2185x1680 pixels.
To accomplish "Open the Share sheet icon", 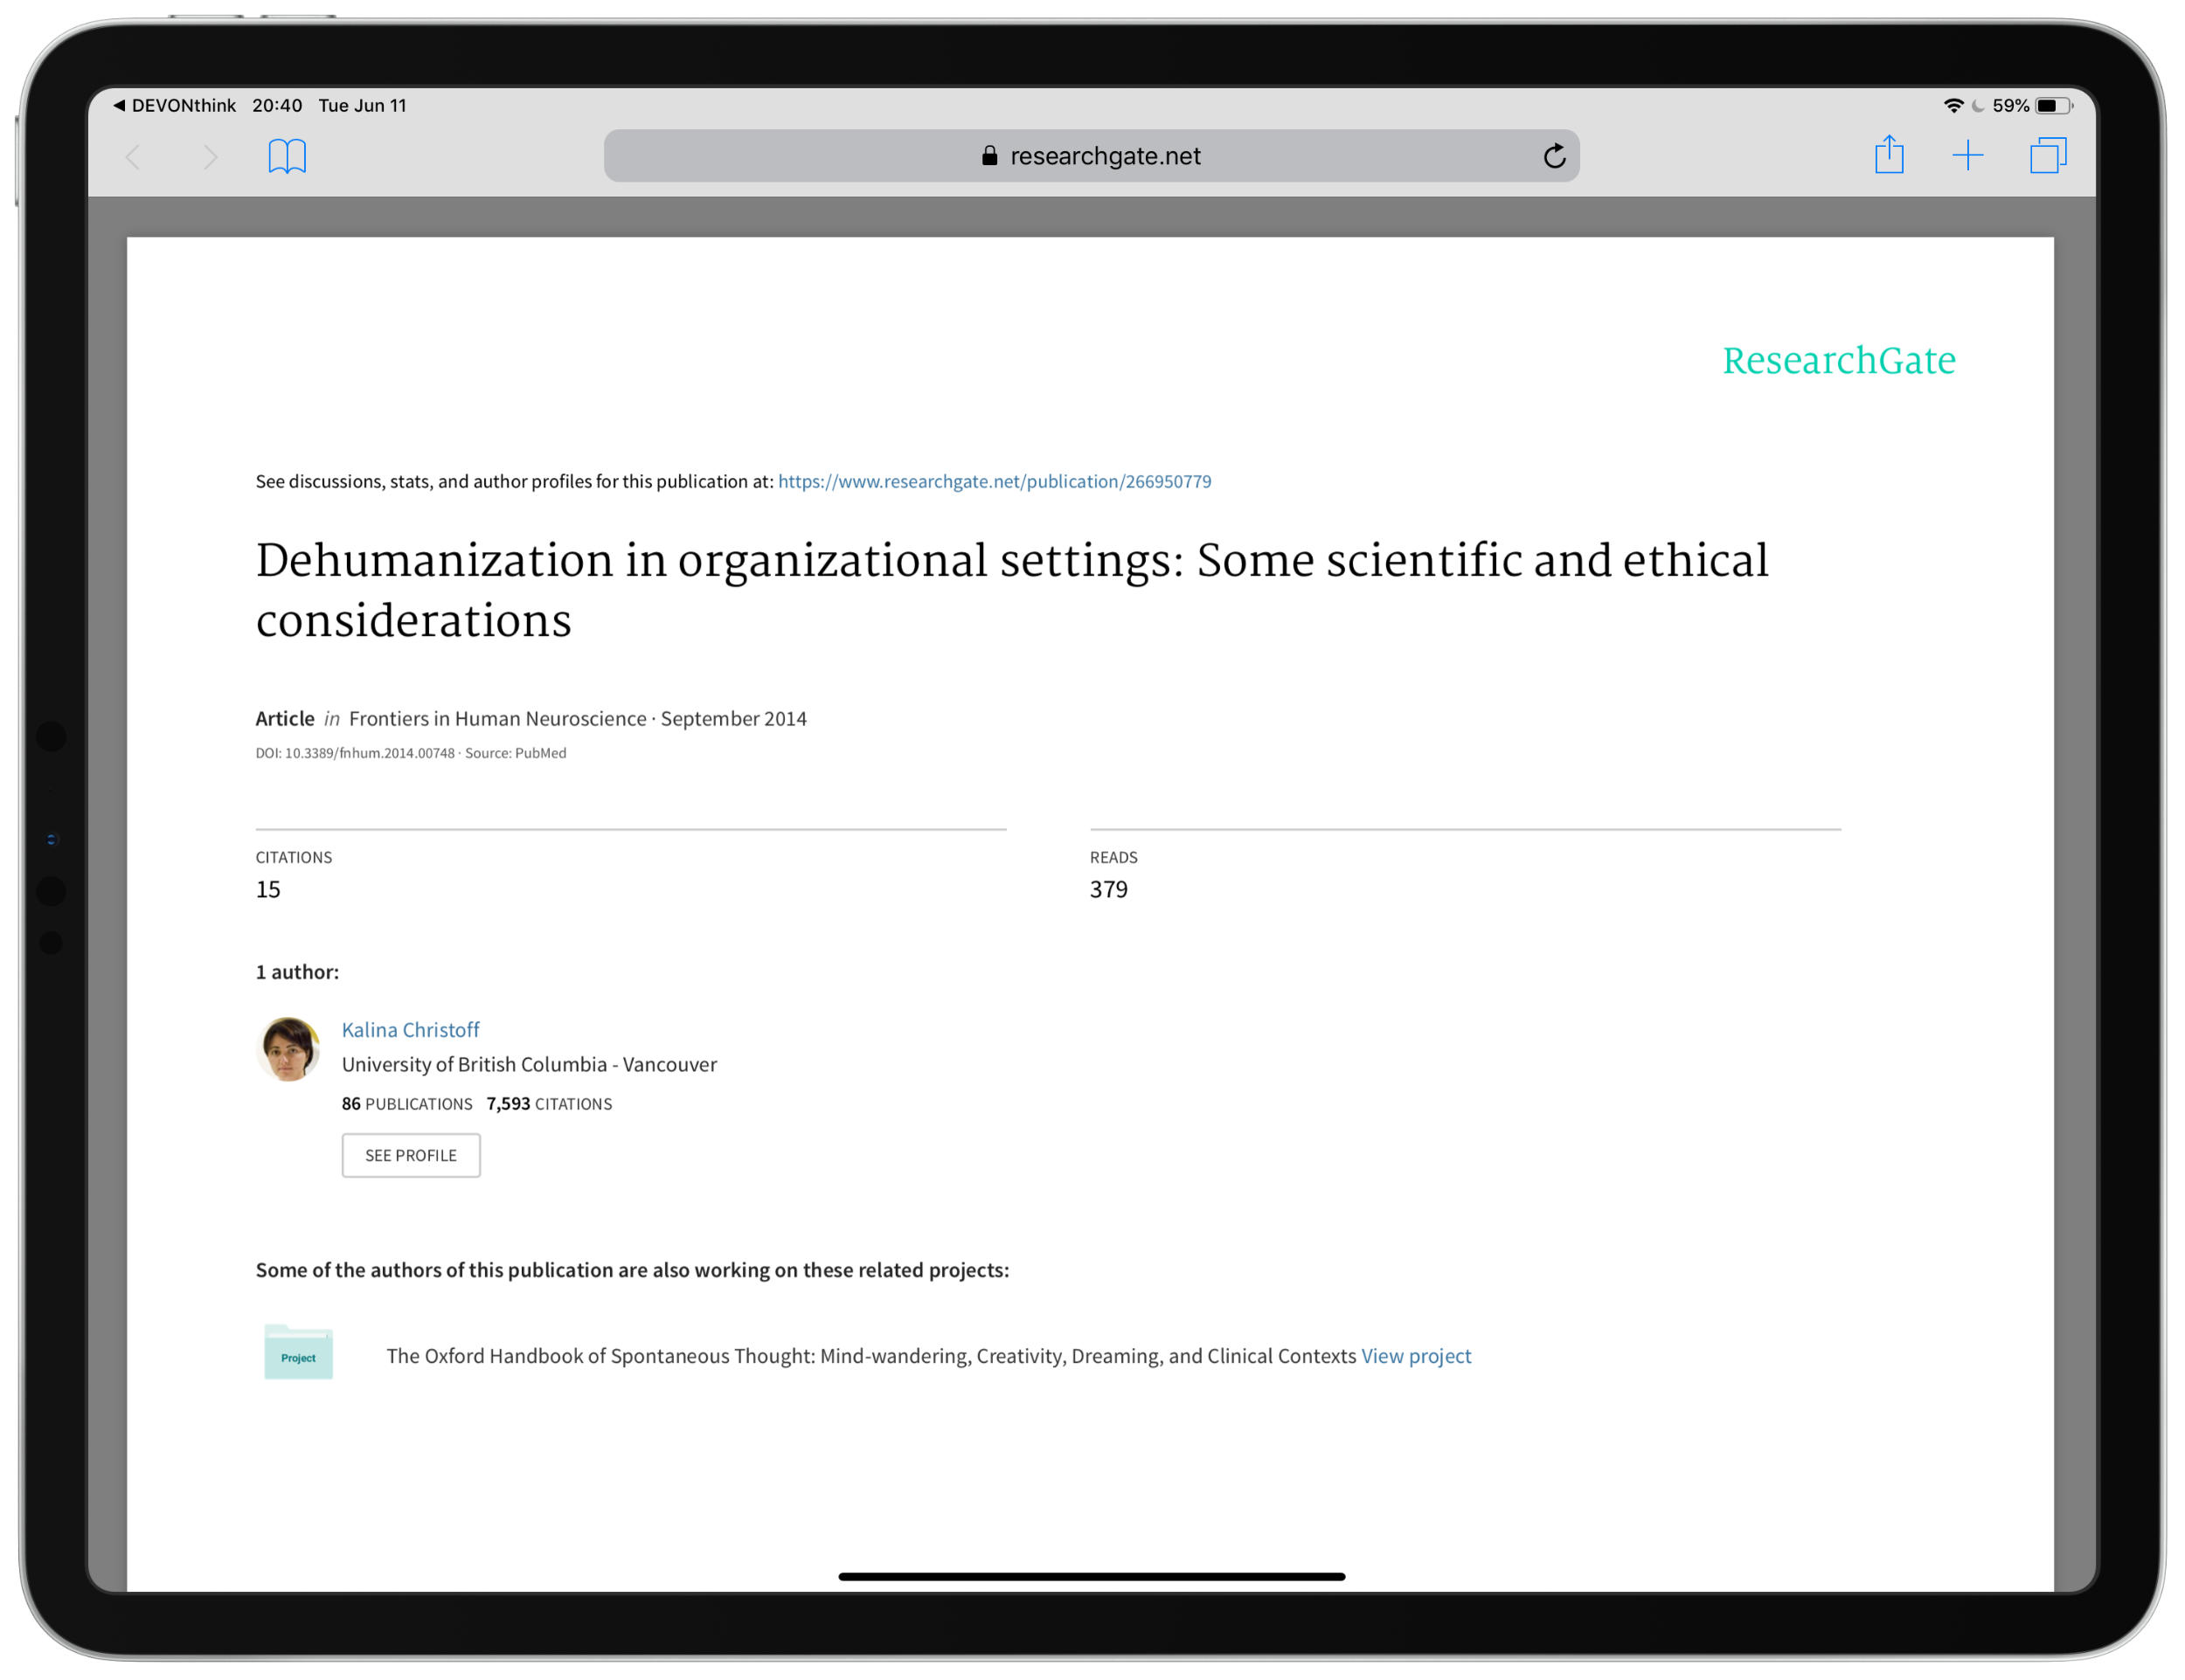I will (1889, 155).
